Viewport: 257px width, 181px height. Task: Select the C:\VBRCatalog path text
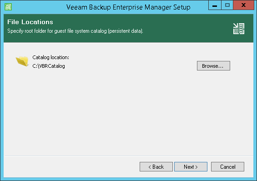coord(49,66)
